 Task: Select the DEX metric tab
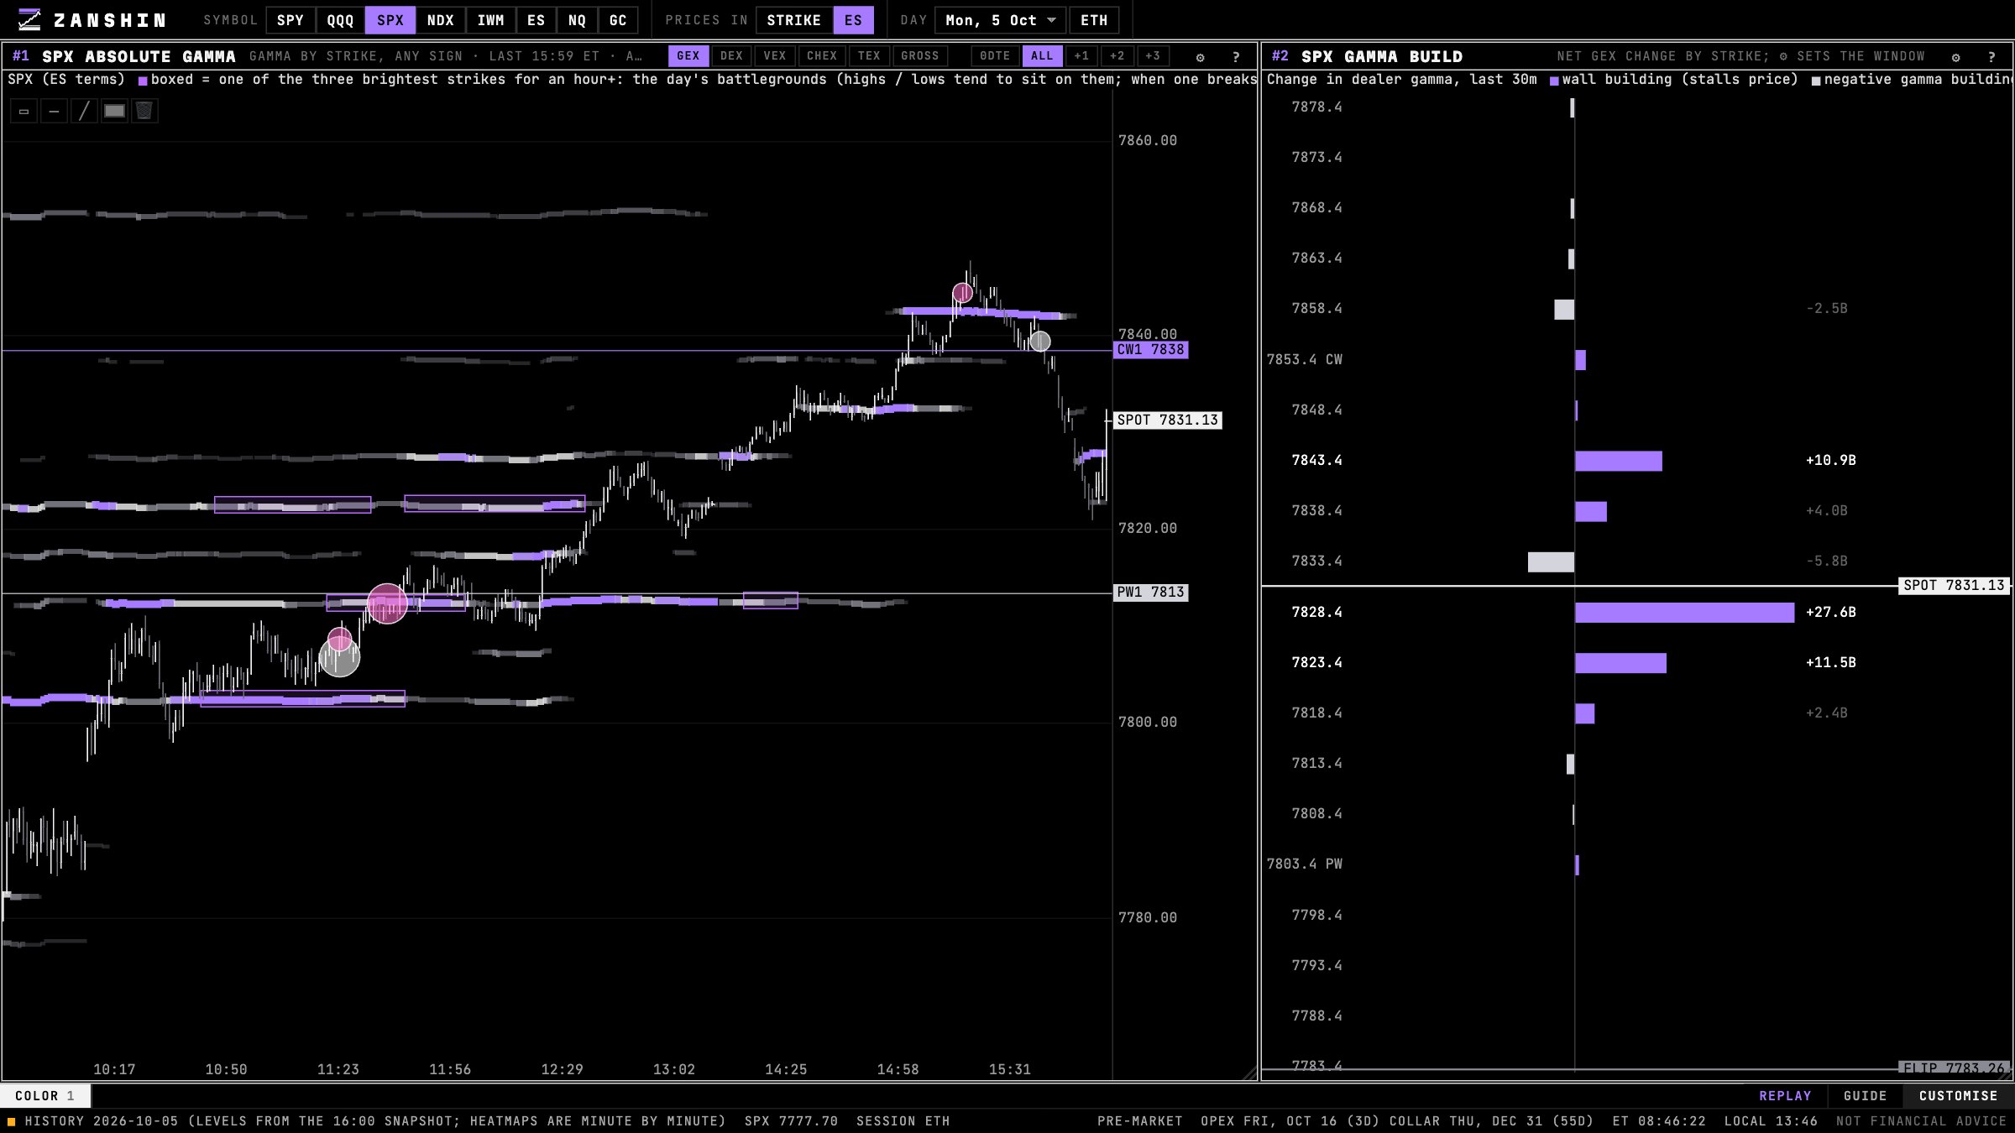731,56
